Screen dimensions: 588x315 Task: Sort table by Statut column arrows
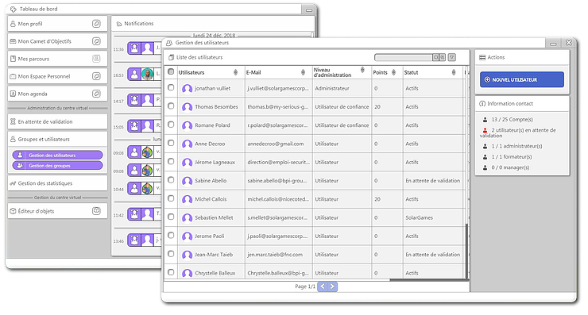click(454, 72)
